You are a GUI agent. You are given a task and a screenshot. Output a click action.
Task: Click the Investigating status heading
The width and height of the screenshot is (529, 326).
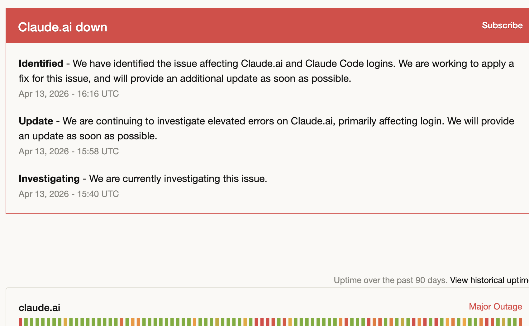coord(49,179)
